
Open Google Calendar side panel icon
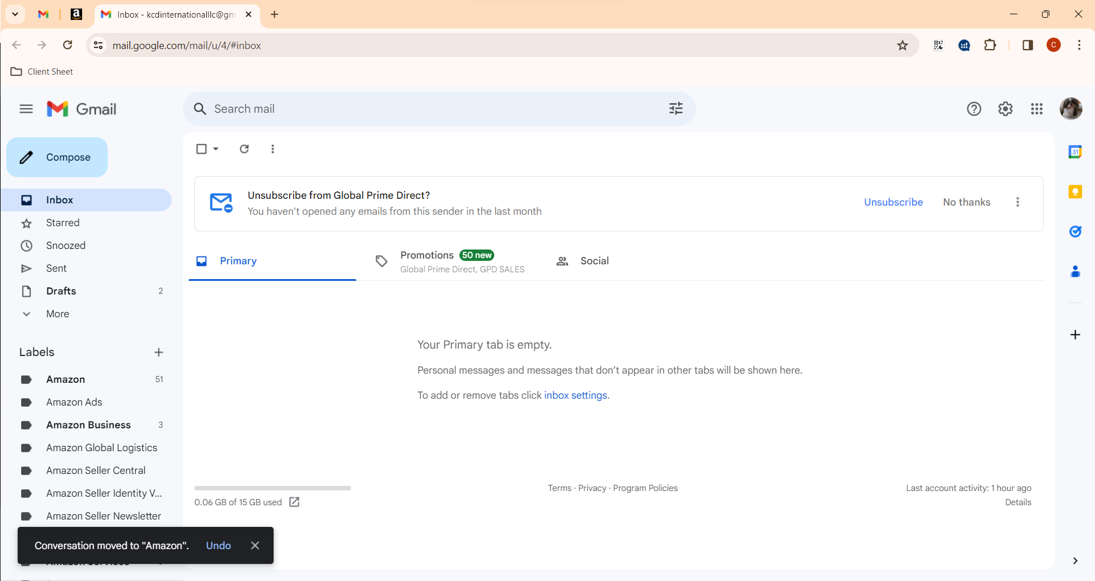click(x=1075, y=152)
